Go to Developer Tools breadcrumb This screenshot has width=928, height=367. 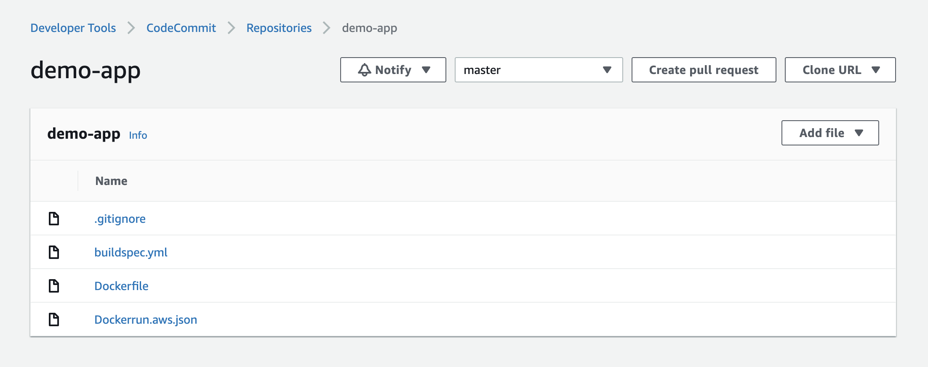[x=73, y=28]
